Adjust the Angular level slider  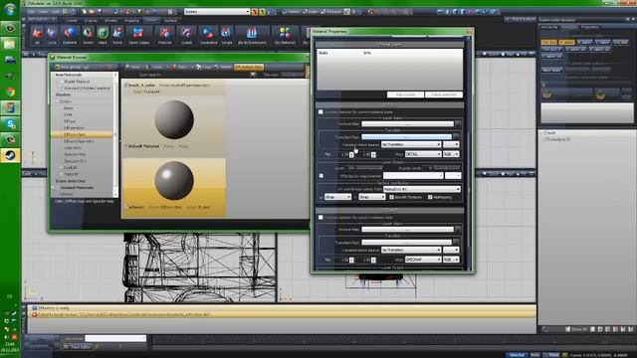coord(446,168)
